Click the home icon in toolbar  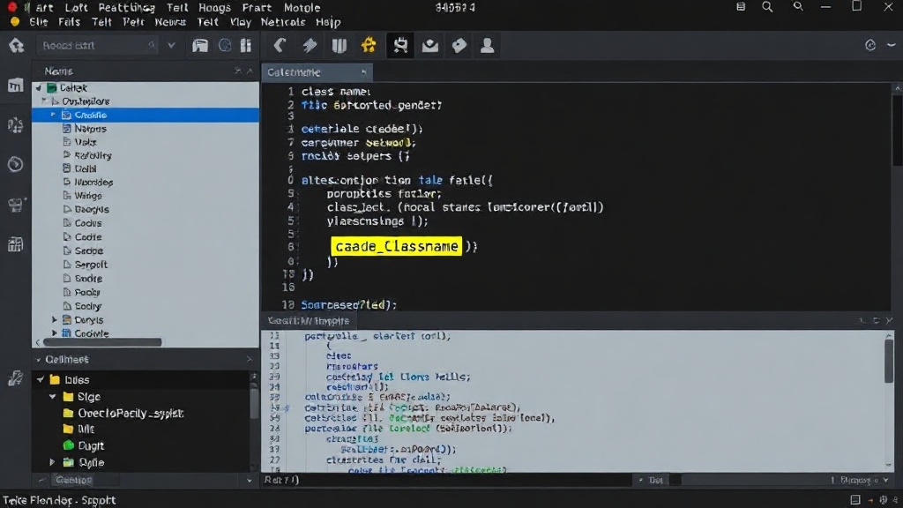click(16, 46)
